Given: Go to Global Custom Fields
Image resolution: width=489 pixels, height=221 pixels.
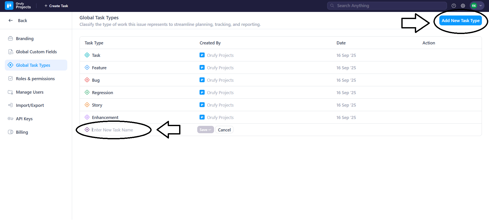Looking at the screenshot, I should [36, 52].
